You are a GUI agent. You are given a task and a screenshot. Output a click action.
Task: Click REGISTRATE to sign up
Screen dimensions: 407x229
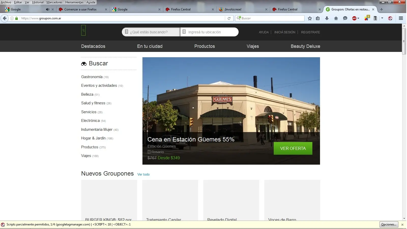pos(311,32)
